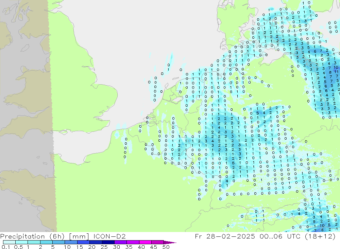Click the '50' legend scale label
This screenshot has width=340, height=249.
click(x=166, y=247)
